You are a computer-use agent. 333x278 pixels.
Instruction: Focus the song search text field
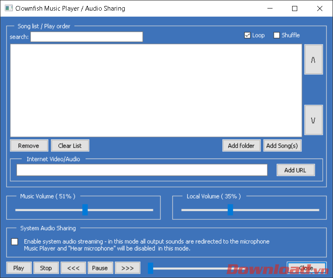pyautogui.click(x=86, y=37)
